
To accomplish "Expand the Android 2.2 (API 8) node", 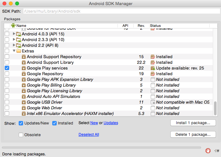I will point(14,45).
